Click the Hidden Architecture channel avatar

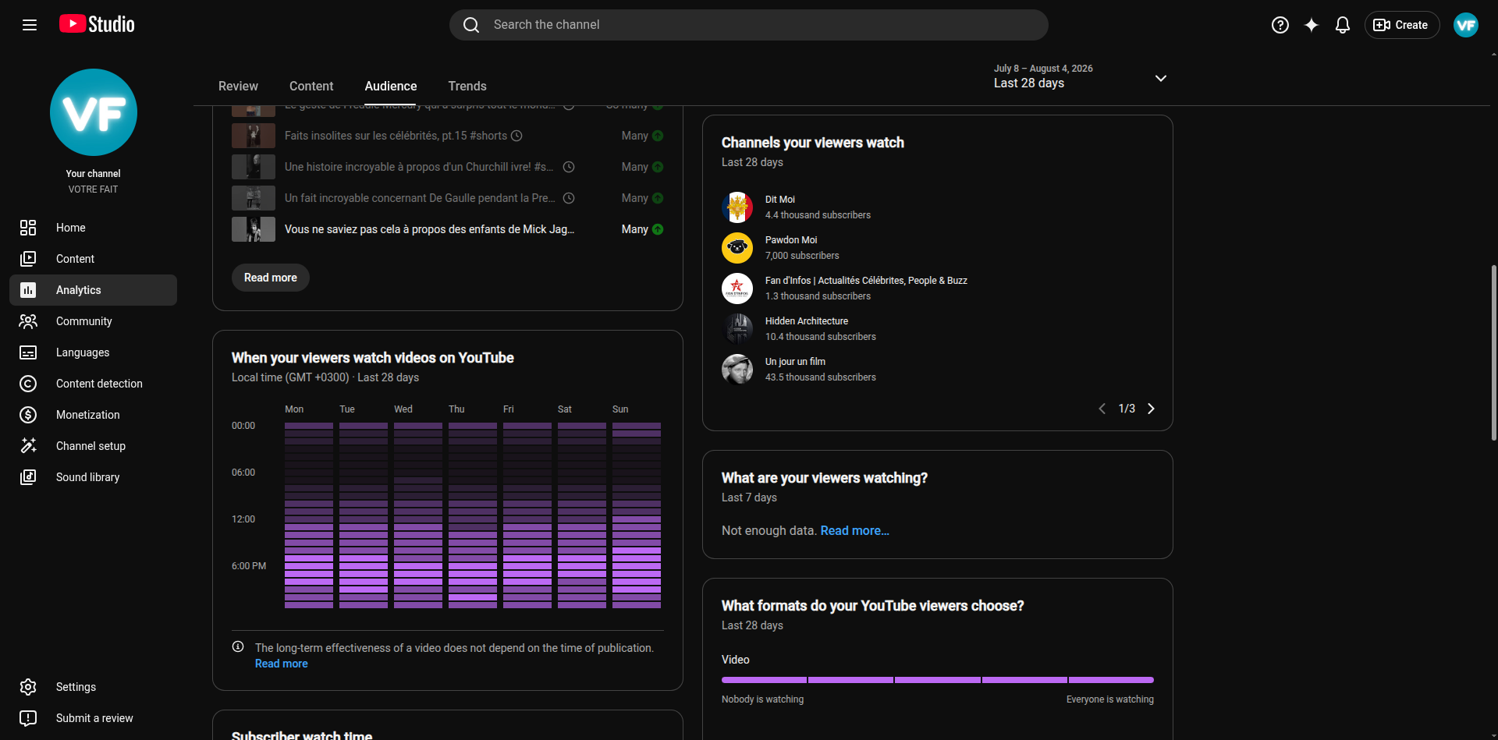[x=737, y=329]
